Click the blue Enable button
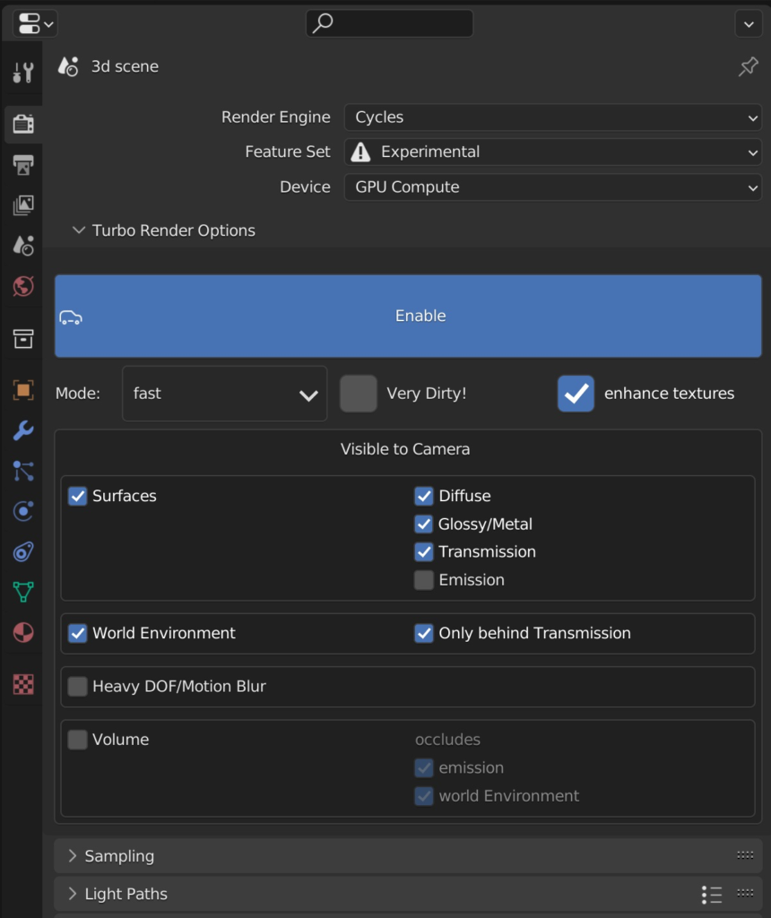This screenshot has height=918, width=771. point(408,316)
